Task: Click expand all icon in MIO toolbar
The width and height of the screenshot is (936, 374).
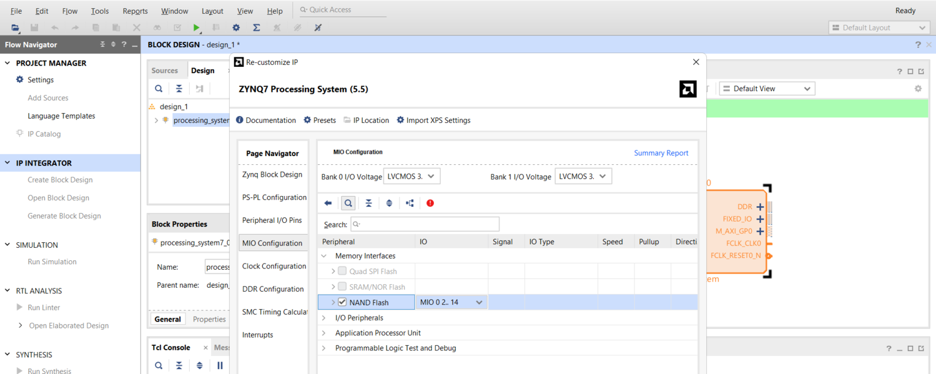Action: [389, 203]
